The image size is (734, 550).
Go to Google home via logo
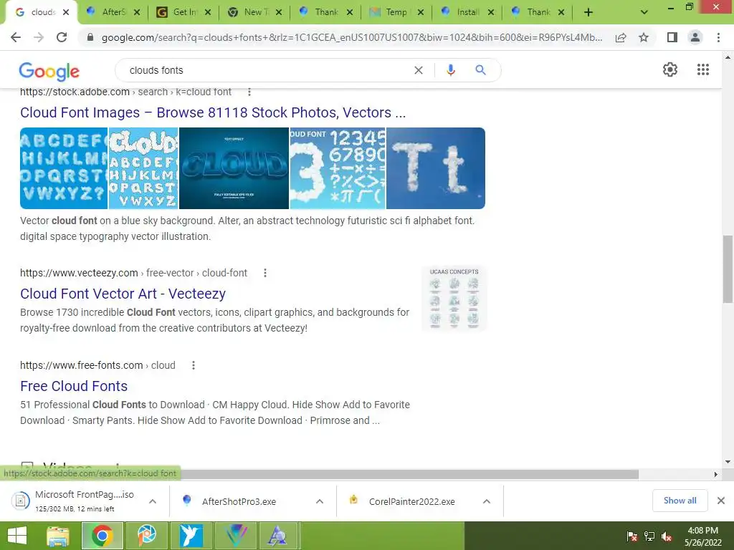pos(49,71)
